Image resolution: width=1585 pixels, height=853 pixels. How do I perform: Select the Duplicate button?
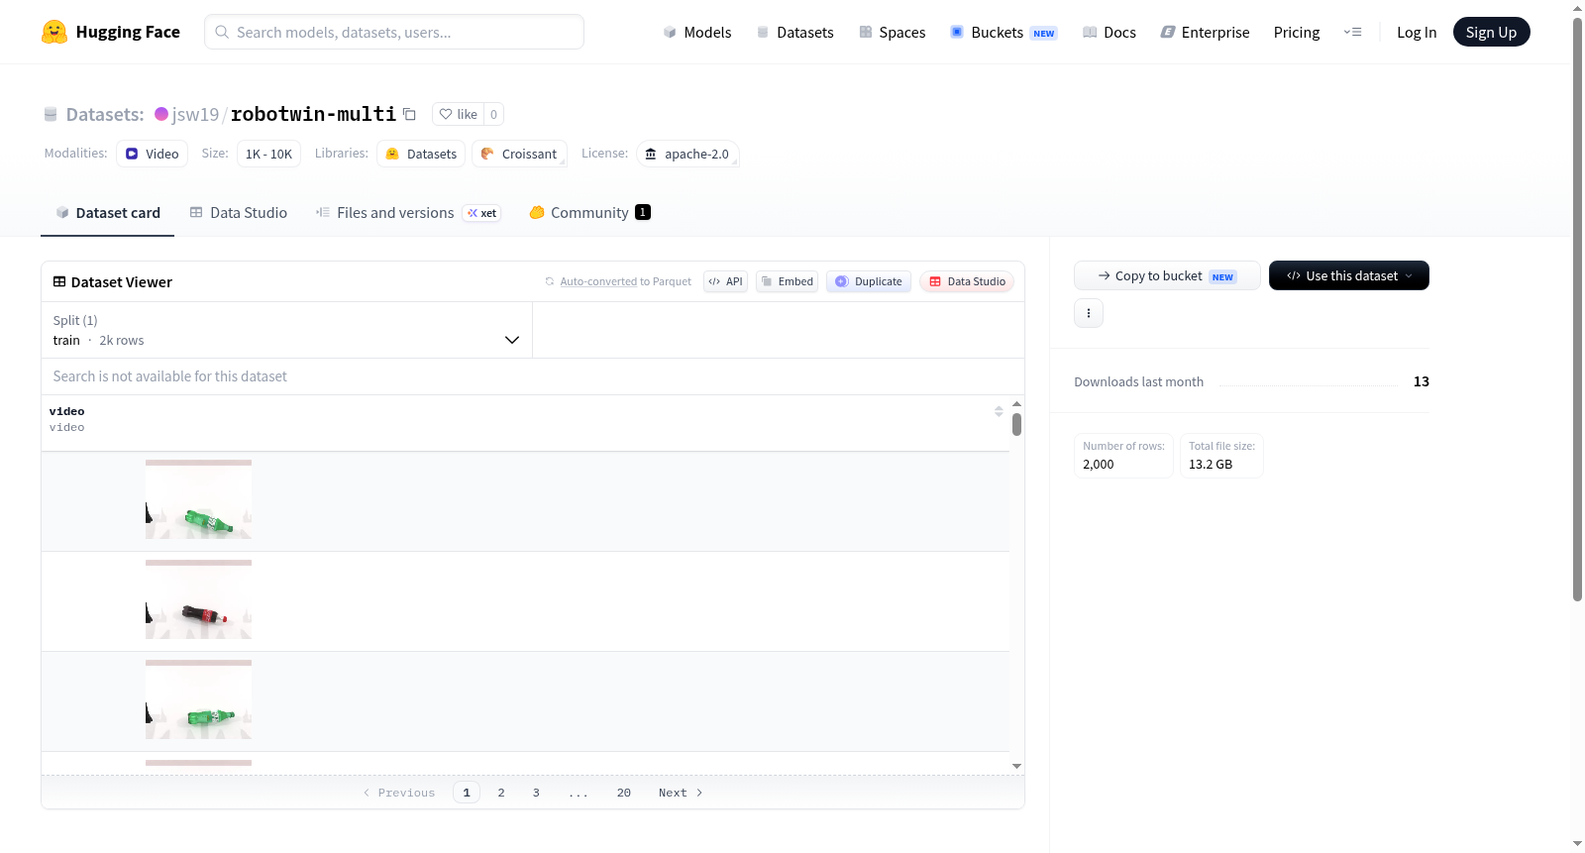coord(869,281)
